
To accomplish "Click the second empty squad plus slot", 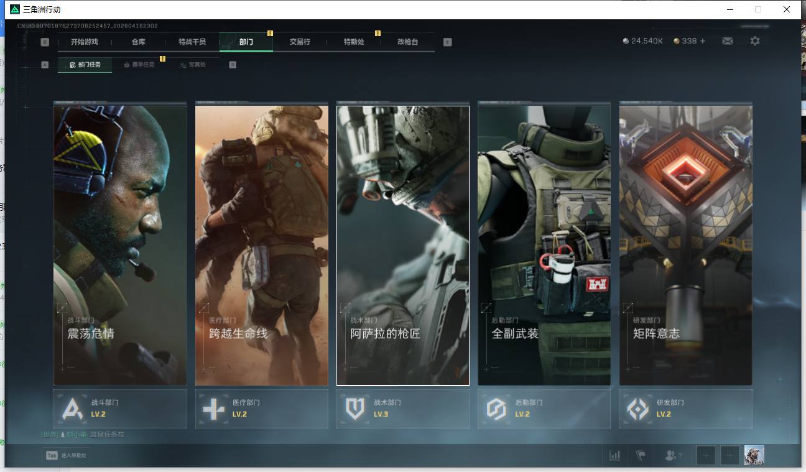I will coord(730,456).
